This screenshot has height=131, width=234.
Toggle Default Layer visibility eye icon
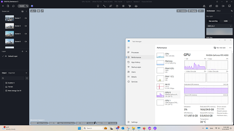[x=6, y=56]
